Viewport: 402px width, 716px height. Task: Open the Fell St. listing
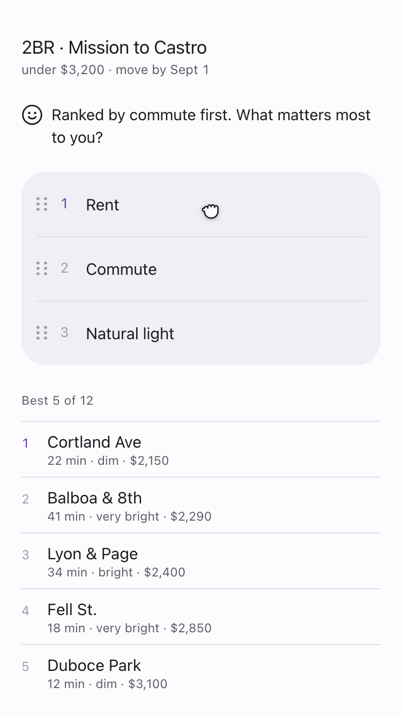point(201,617)
